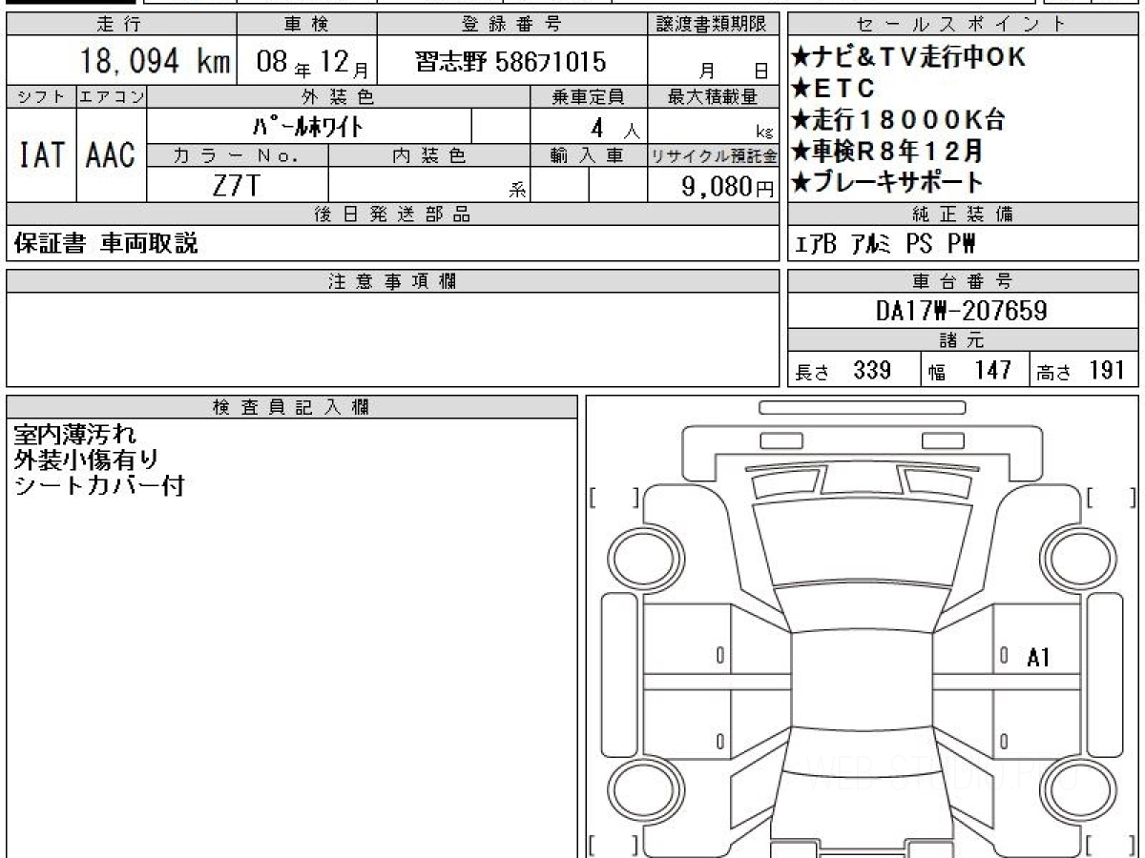Select the ★走行18000K台 line

pyautogui.click(x=898, y=120)
